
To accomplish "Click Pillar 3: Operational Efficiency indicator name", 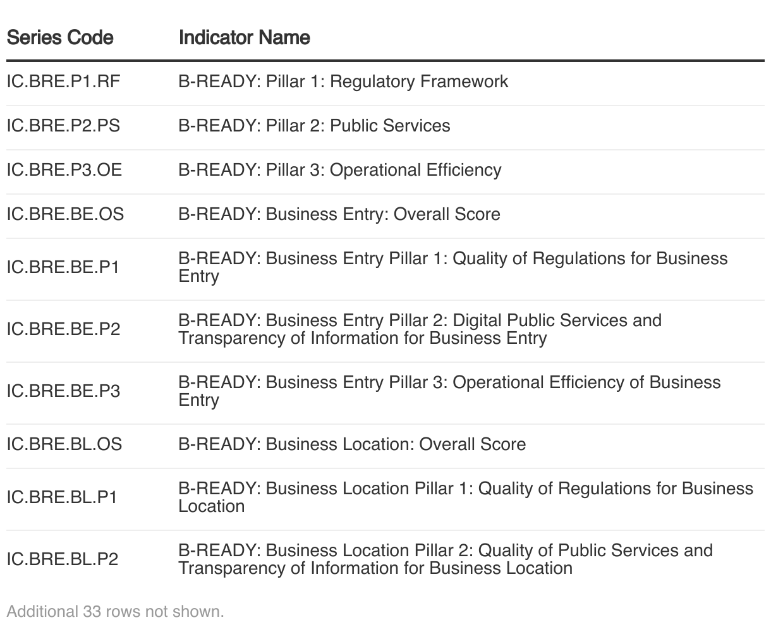I will 340,170.
